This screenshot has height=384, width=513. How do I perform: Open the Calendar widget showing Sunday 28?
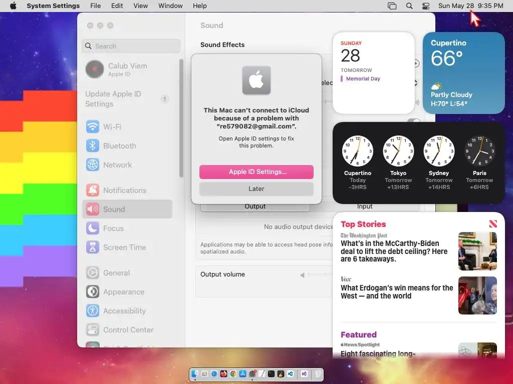(374, 73)
